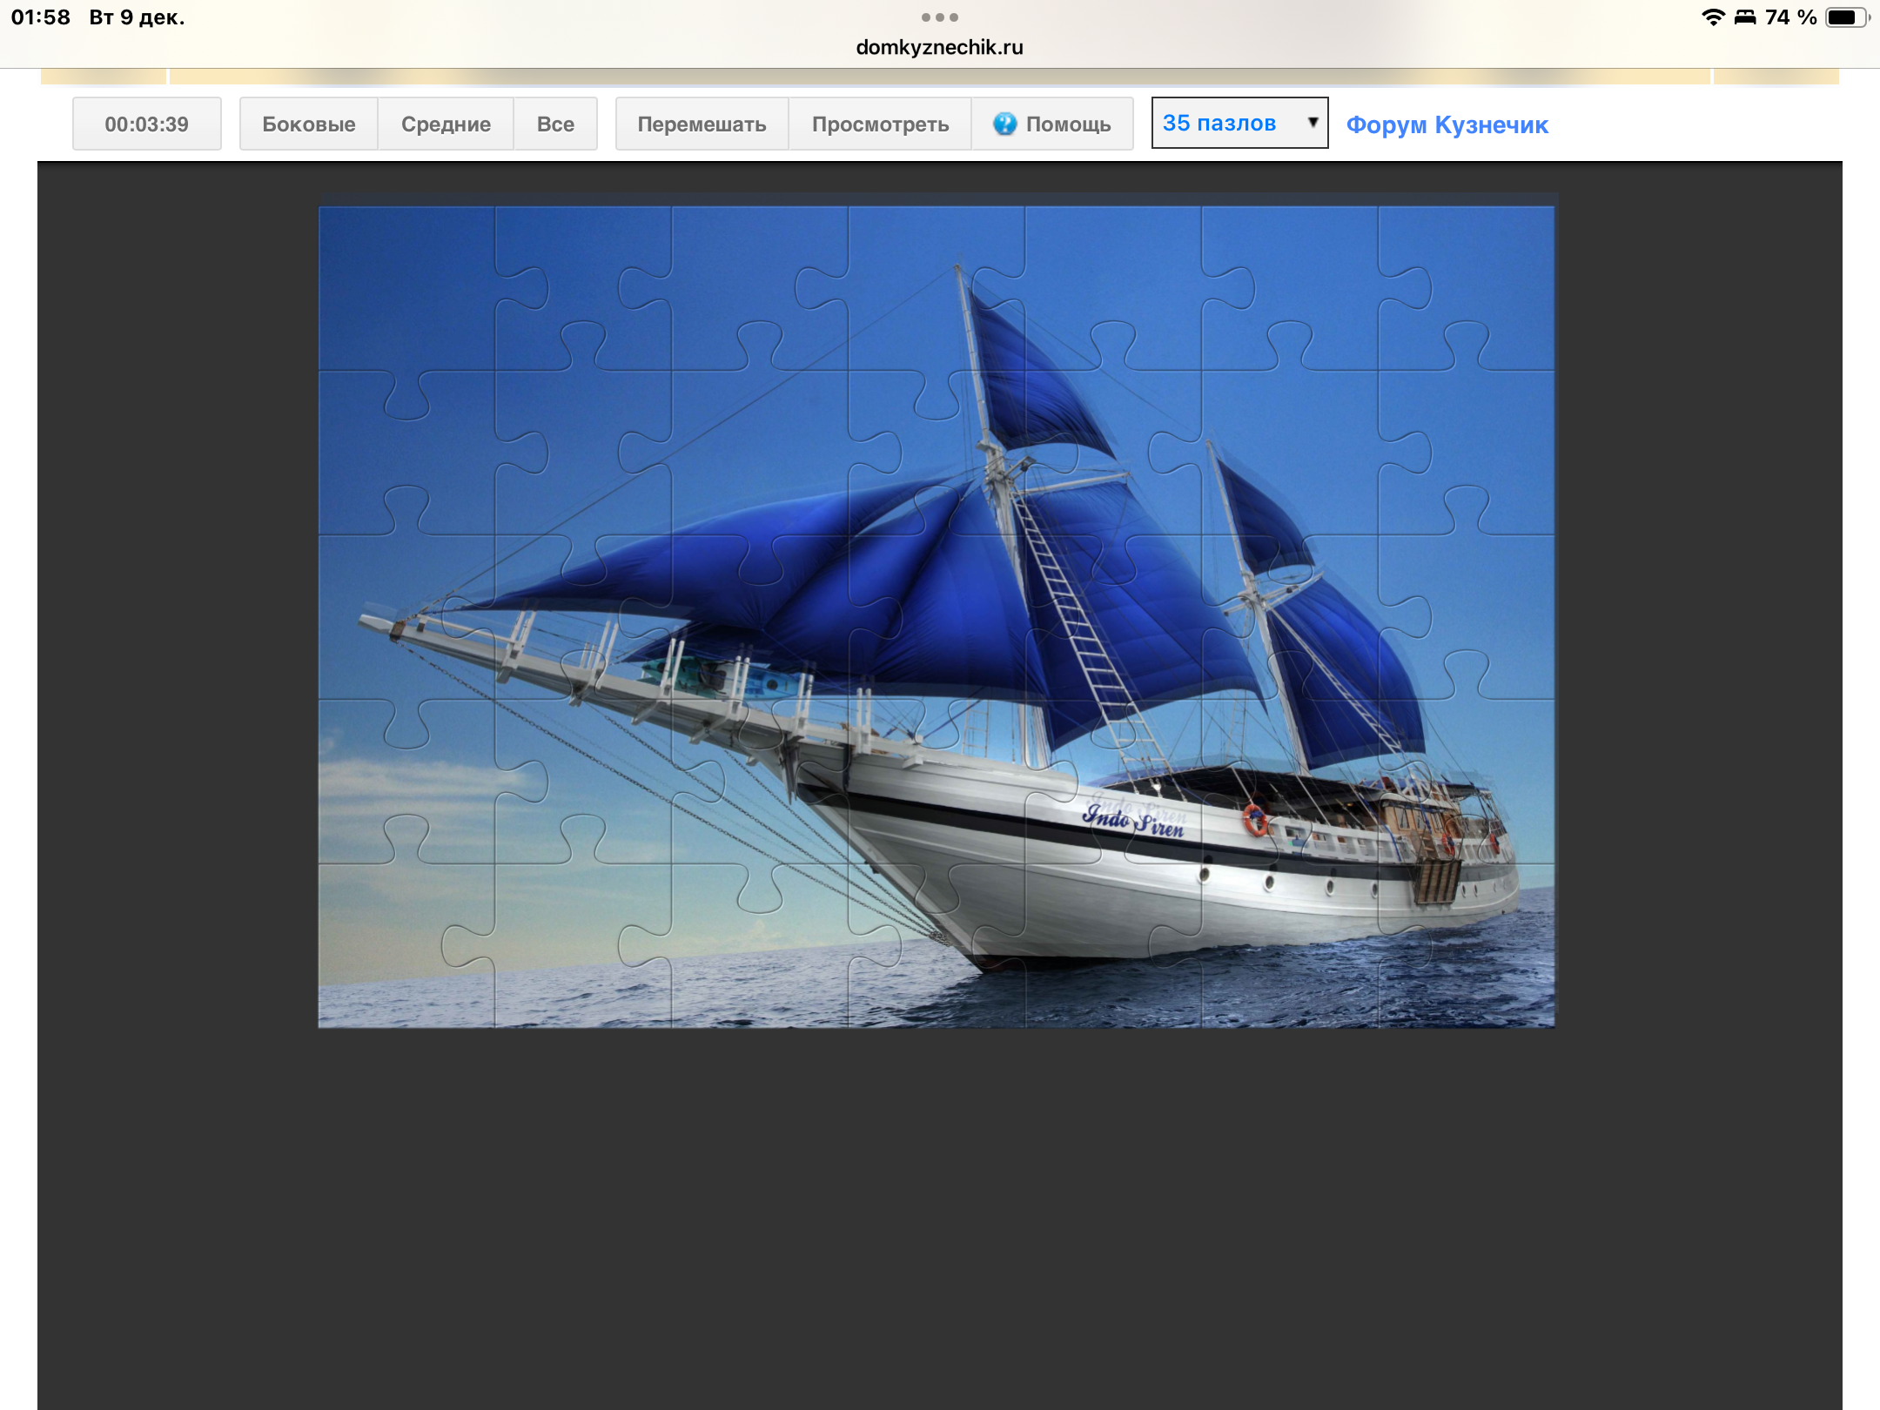Open the Форум Кузнечик link
This screenshot has height=1410, width=1880.
coord(1447,124)
